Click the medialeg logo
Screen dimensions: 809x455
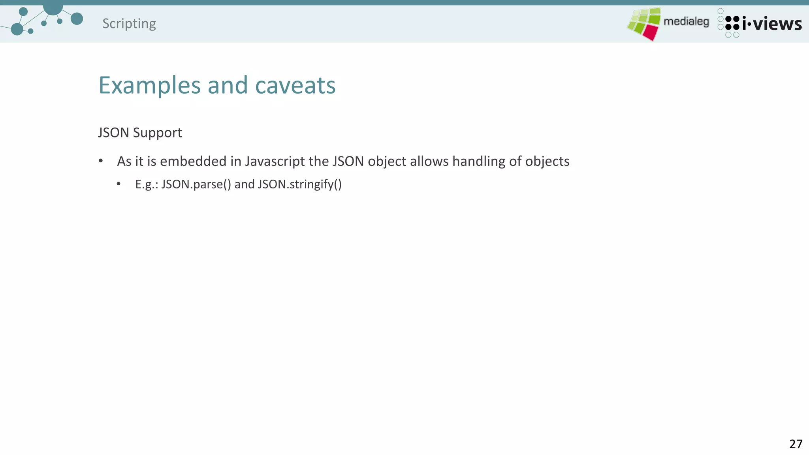tap(668, 24)
